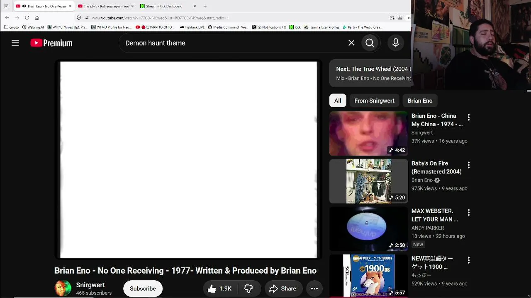Image resolution: width=531 pixels, height=298 pixels.
Task: Switch to the Brian Eno browser tab
Action: 44,6
